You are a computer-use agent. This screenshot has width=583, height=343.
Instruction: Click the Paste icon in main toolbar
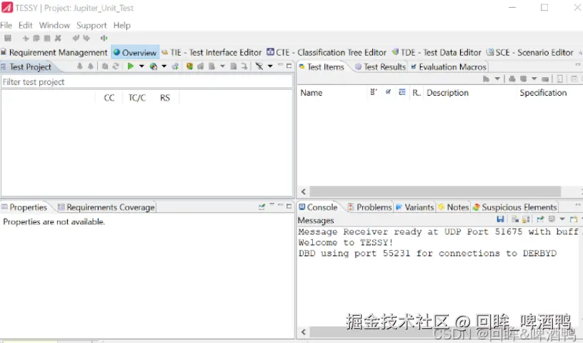tap(47, 38)
